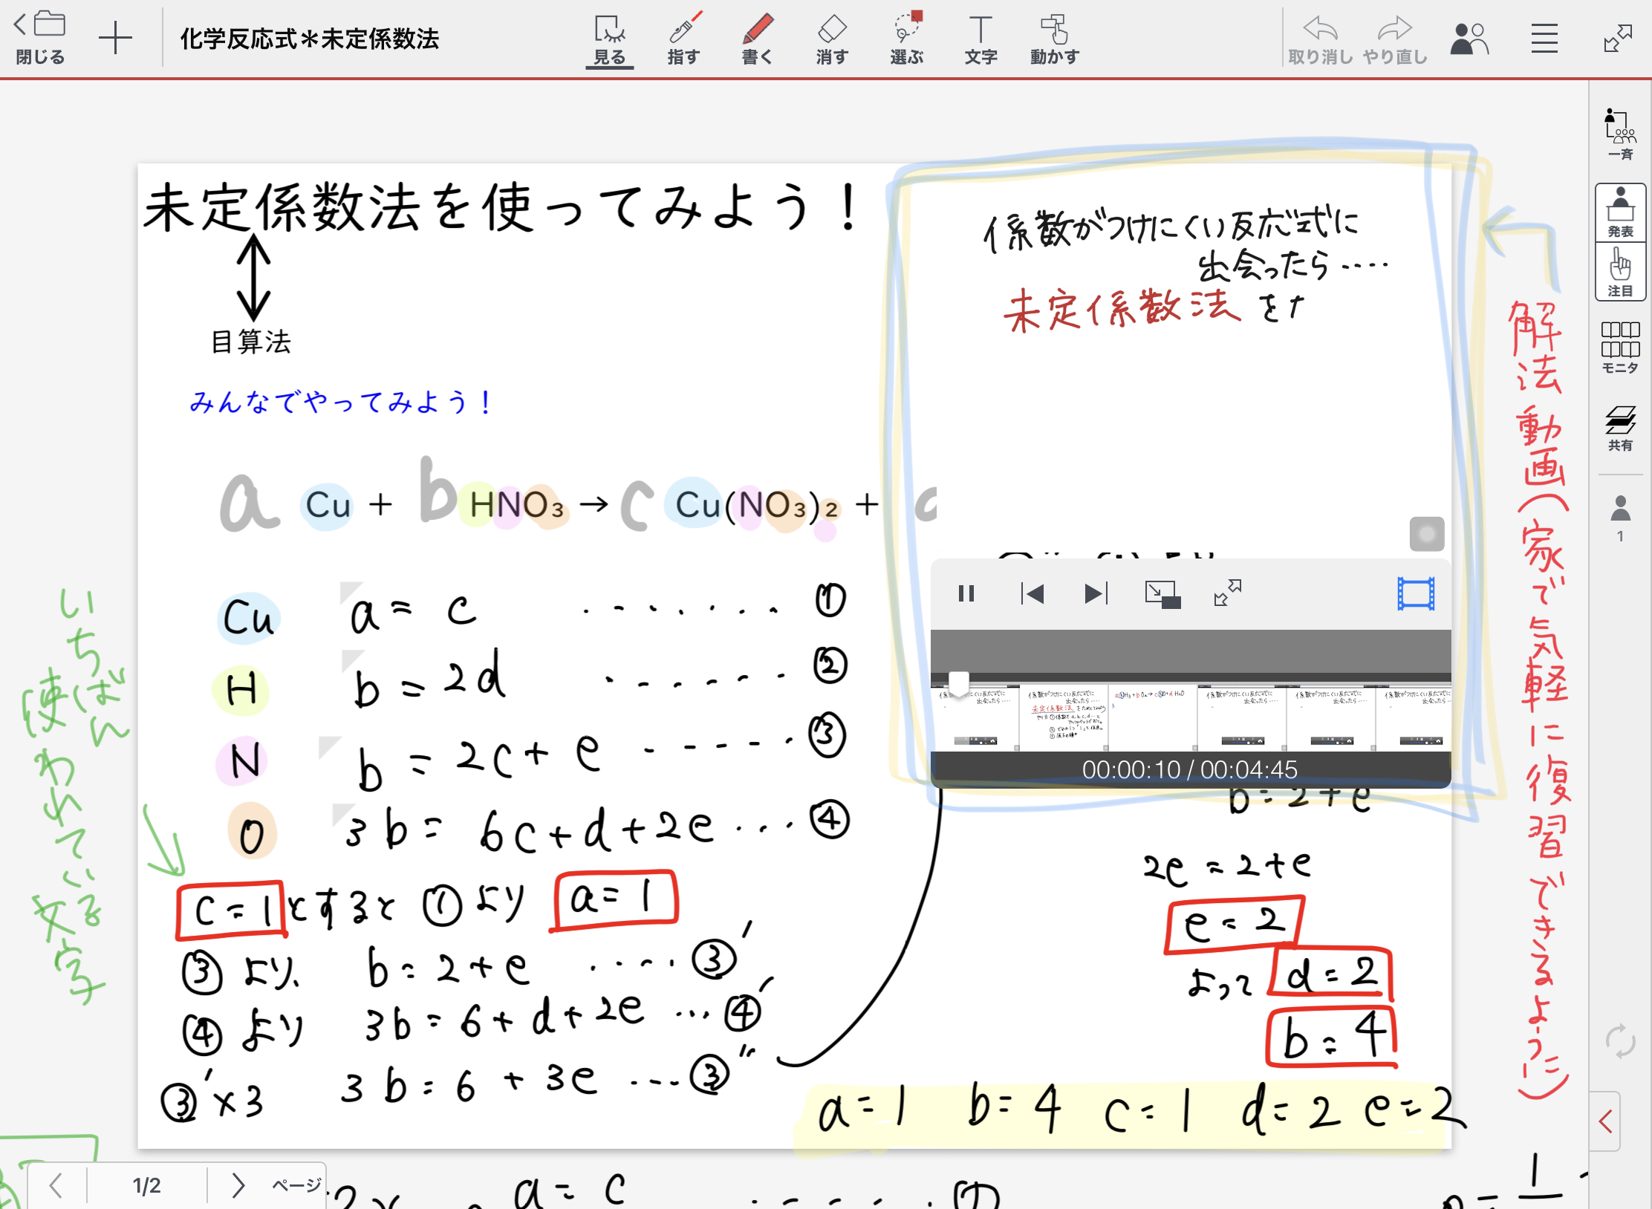Select the 動かす move tool
Image resolution: width=1652 pixels, height=1209 pixels.
[1054, 39]
